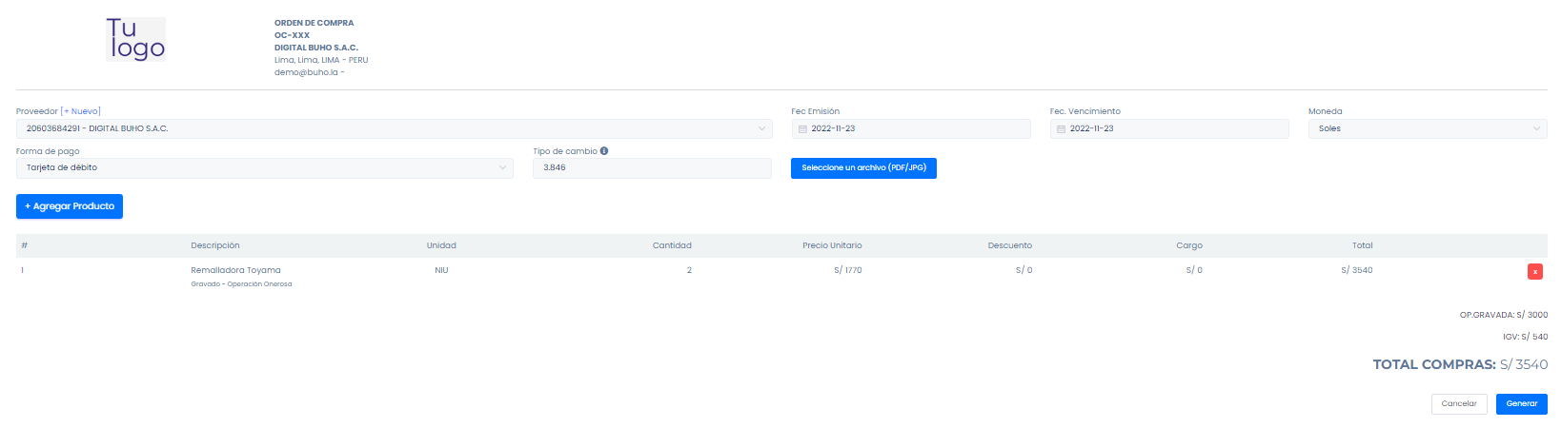Select the Remalladora Toyama product row
1561x428 pixels.
coord(235,271)
